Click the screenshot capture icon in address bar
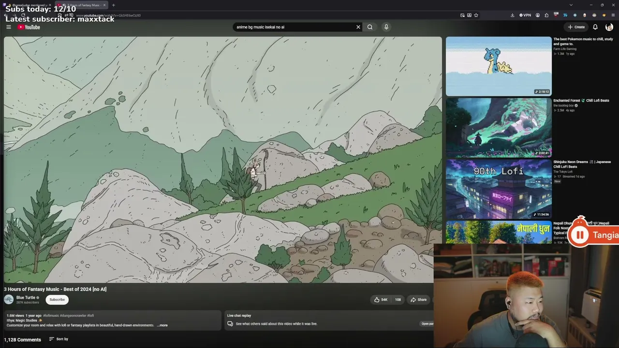Image resolution: width=619 pixels, height=348 pixels. click(469, 15)
